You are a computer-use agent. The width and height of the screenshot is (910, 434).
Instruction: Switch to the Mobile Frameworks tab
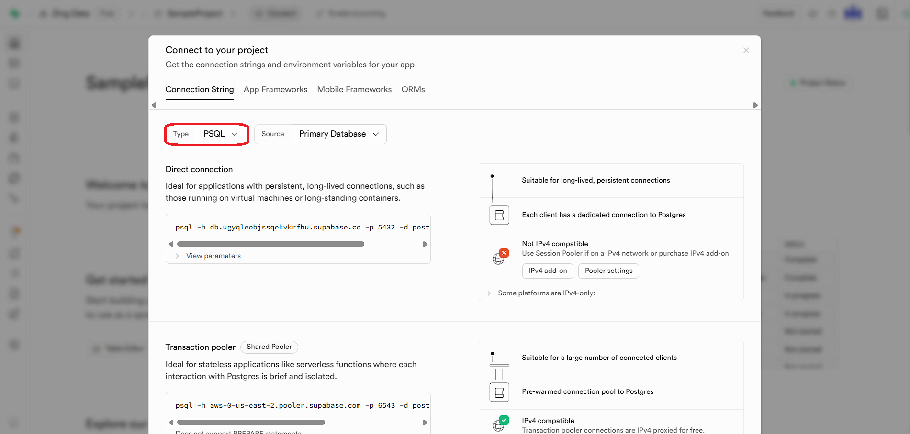[x=354, y=89]
